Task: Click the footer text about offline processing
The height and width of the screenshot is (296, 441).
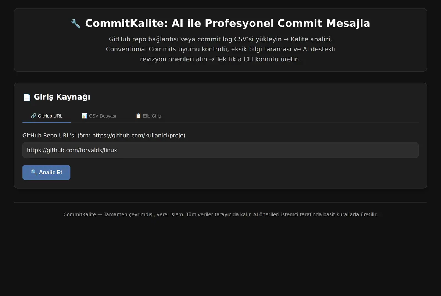Action: click(x=220, y=214)
